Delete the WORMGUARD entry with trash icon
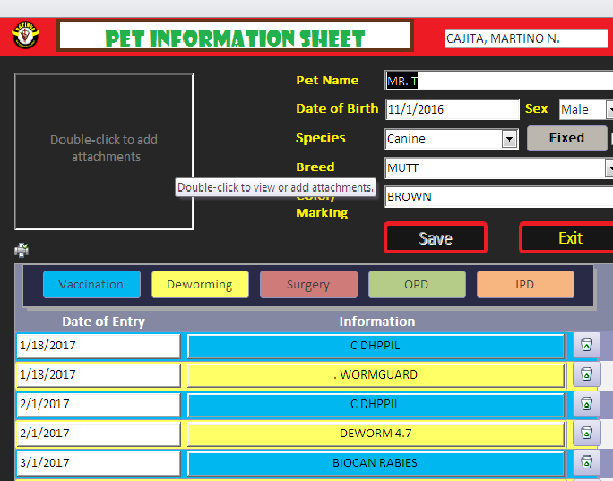This screenshot has width=613, height=481. (586, 374)
